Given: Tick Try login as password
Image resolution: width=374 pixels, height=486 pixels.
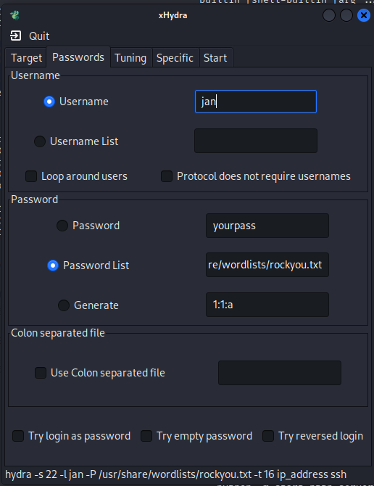Looking at the screenshot, I should tap(18, 436).
